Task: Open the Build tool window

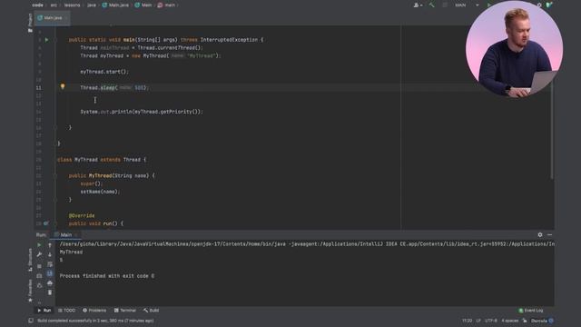Action: 152,311
